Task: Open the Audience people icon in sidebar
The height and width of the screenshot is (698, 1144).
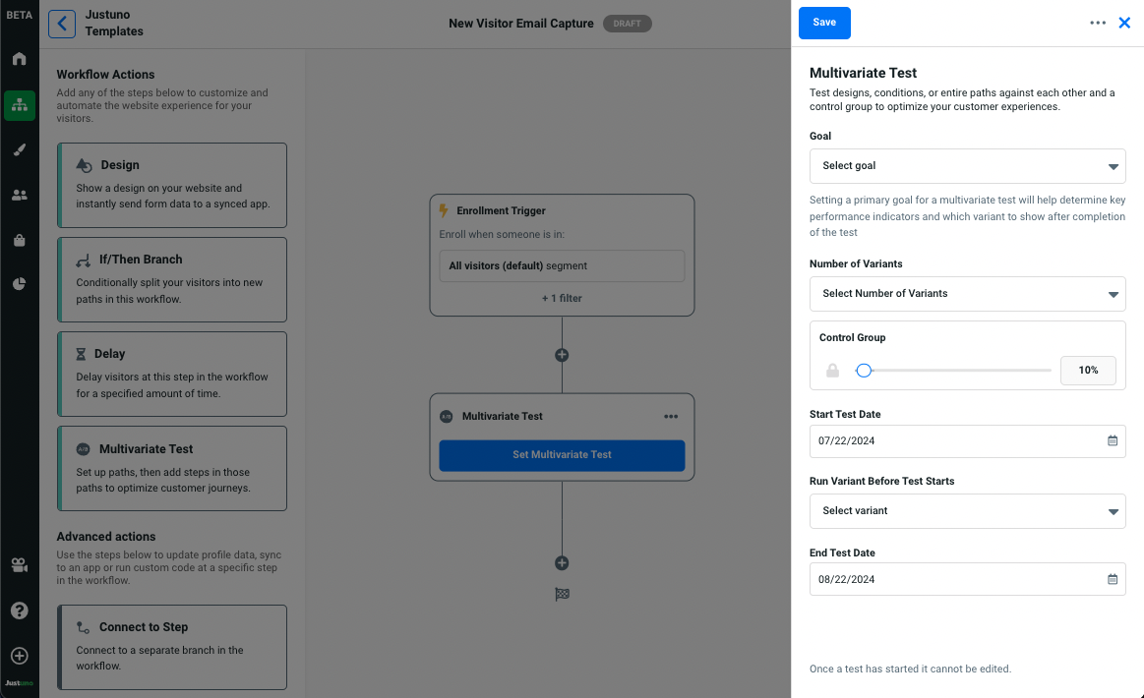Action: point(19,195)
